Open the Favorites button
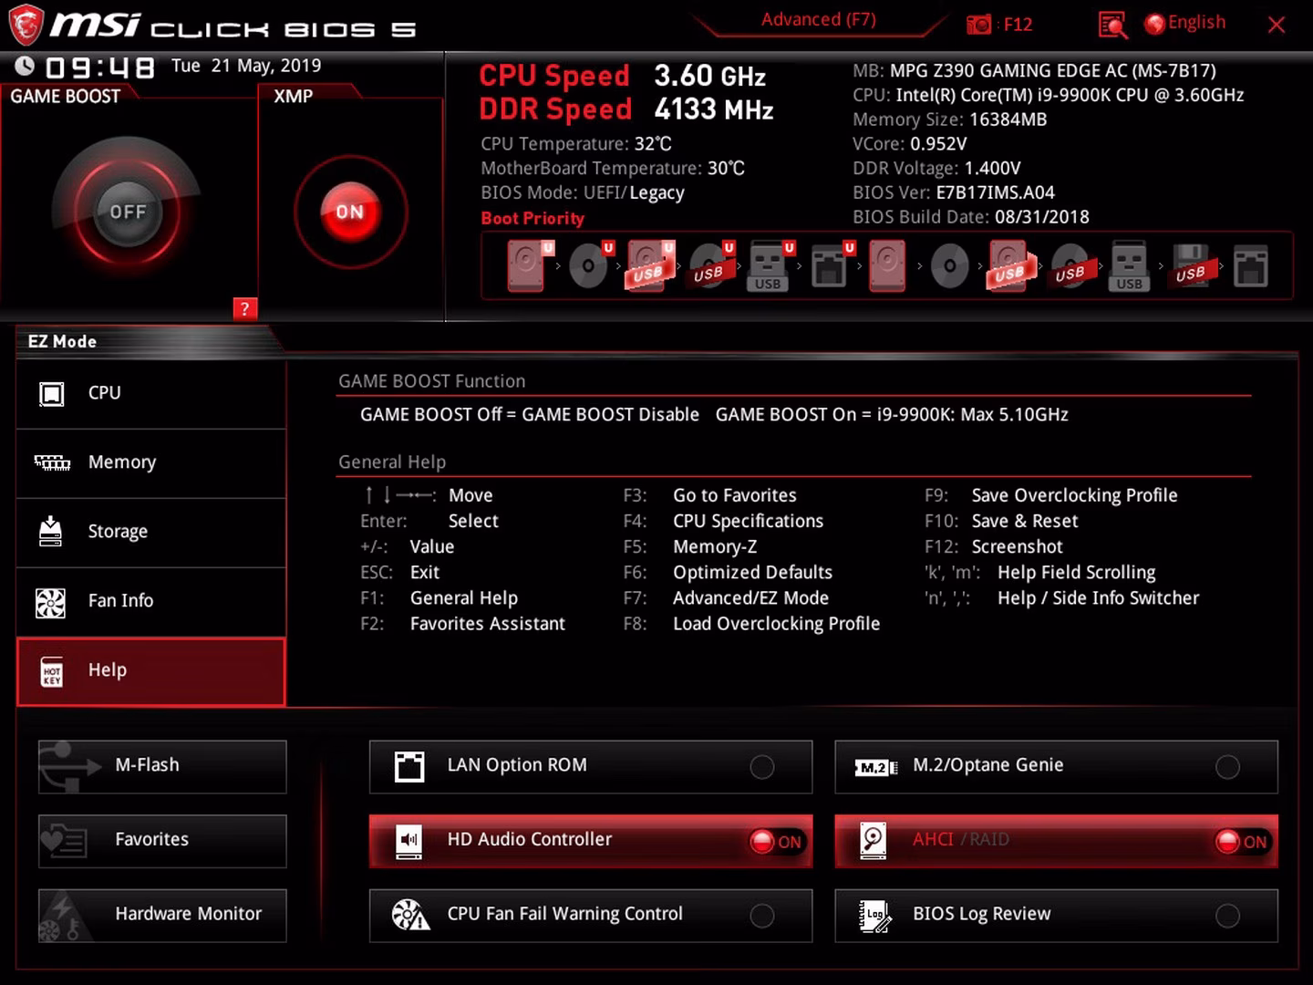This screenshot has height=985, width=1313. coord(162,840)
